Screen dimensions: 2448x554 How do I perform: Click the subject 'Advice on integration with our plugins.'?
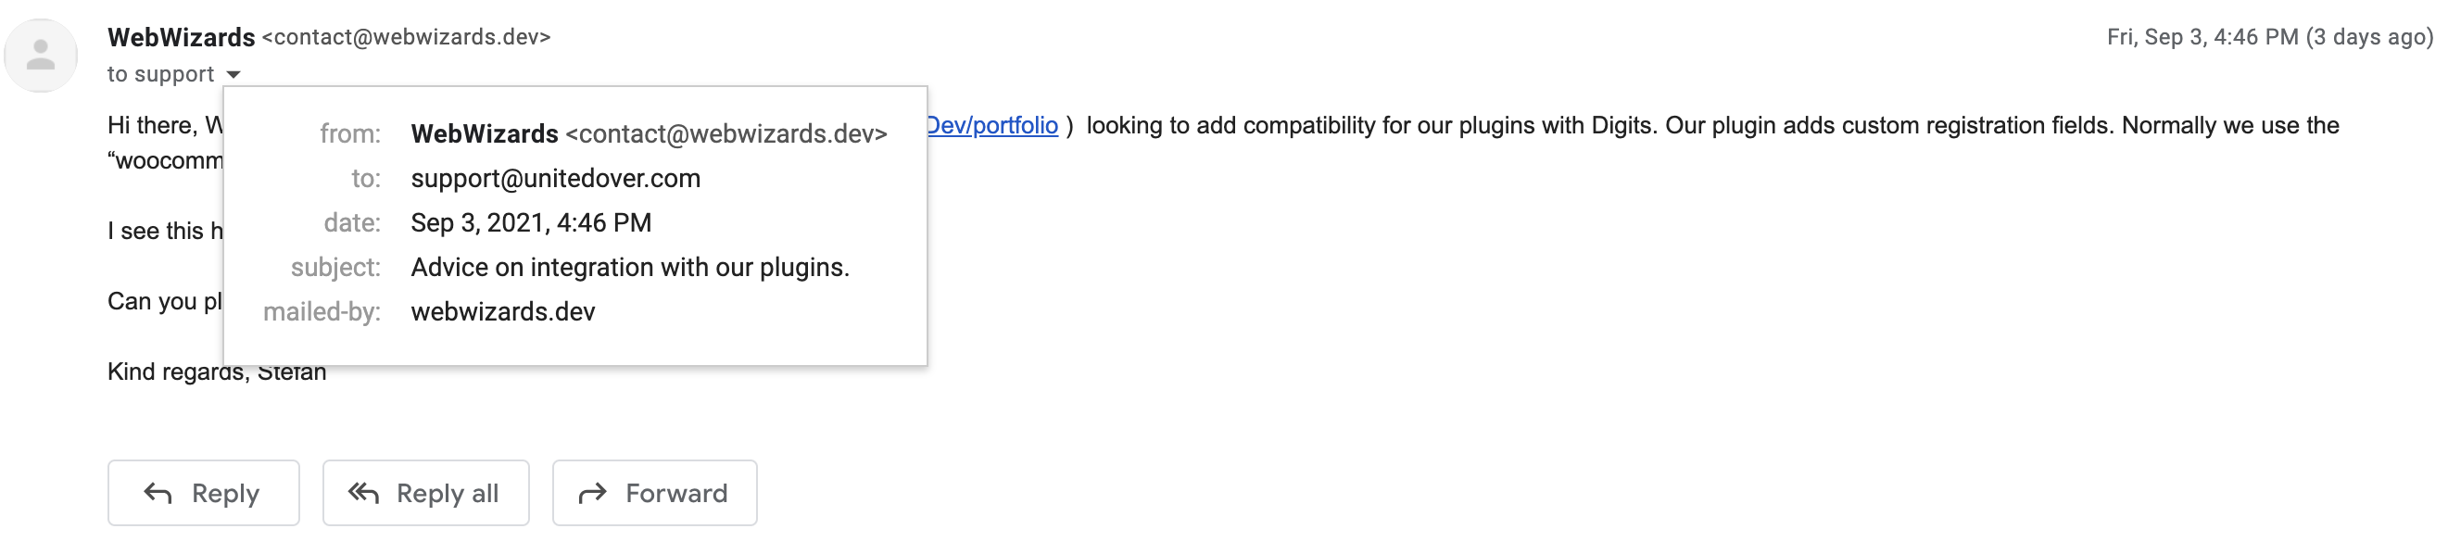(629, 268)
